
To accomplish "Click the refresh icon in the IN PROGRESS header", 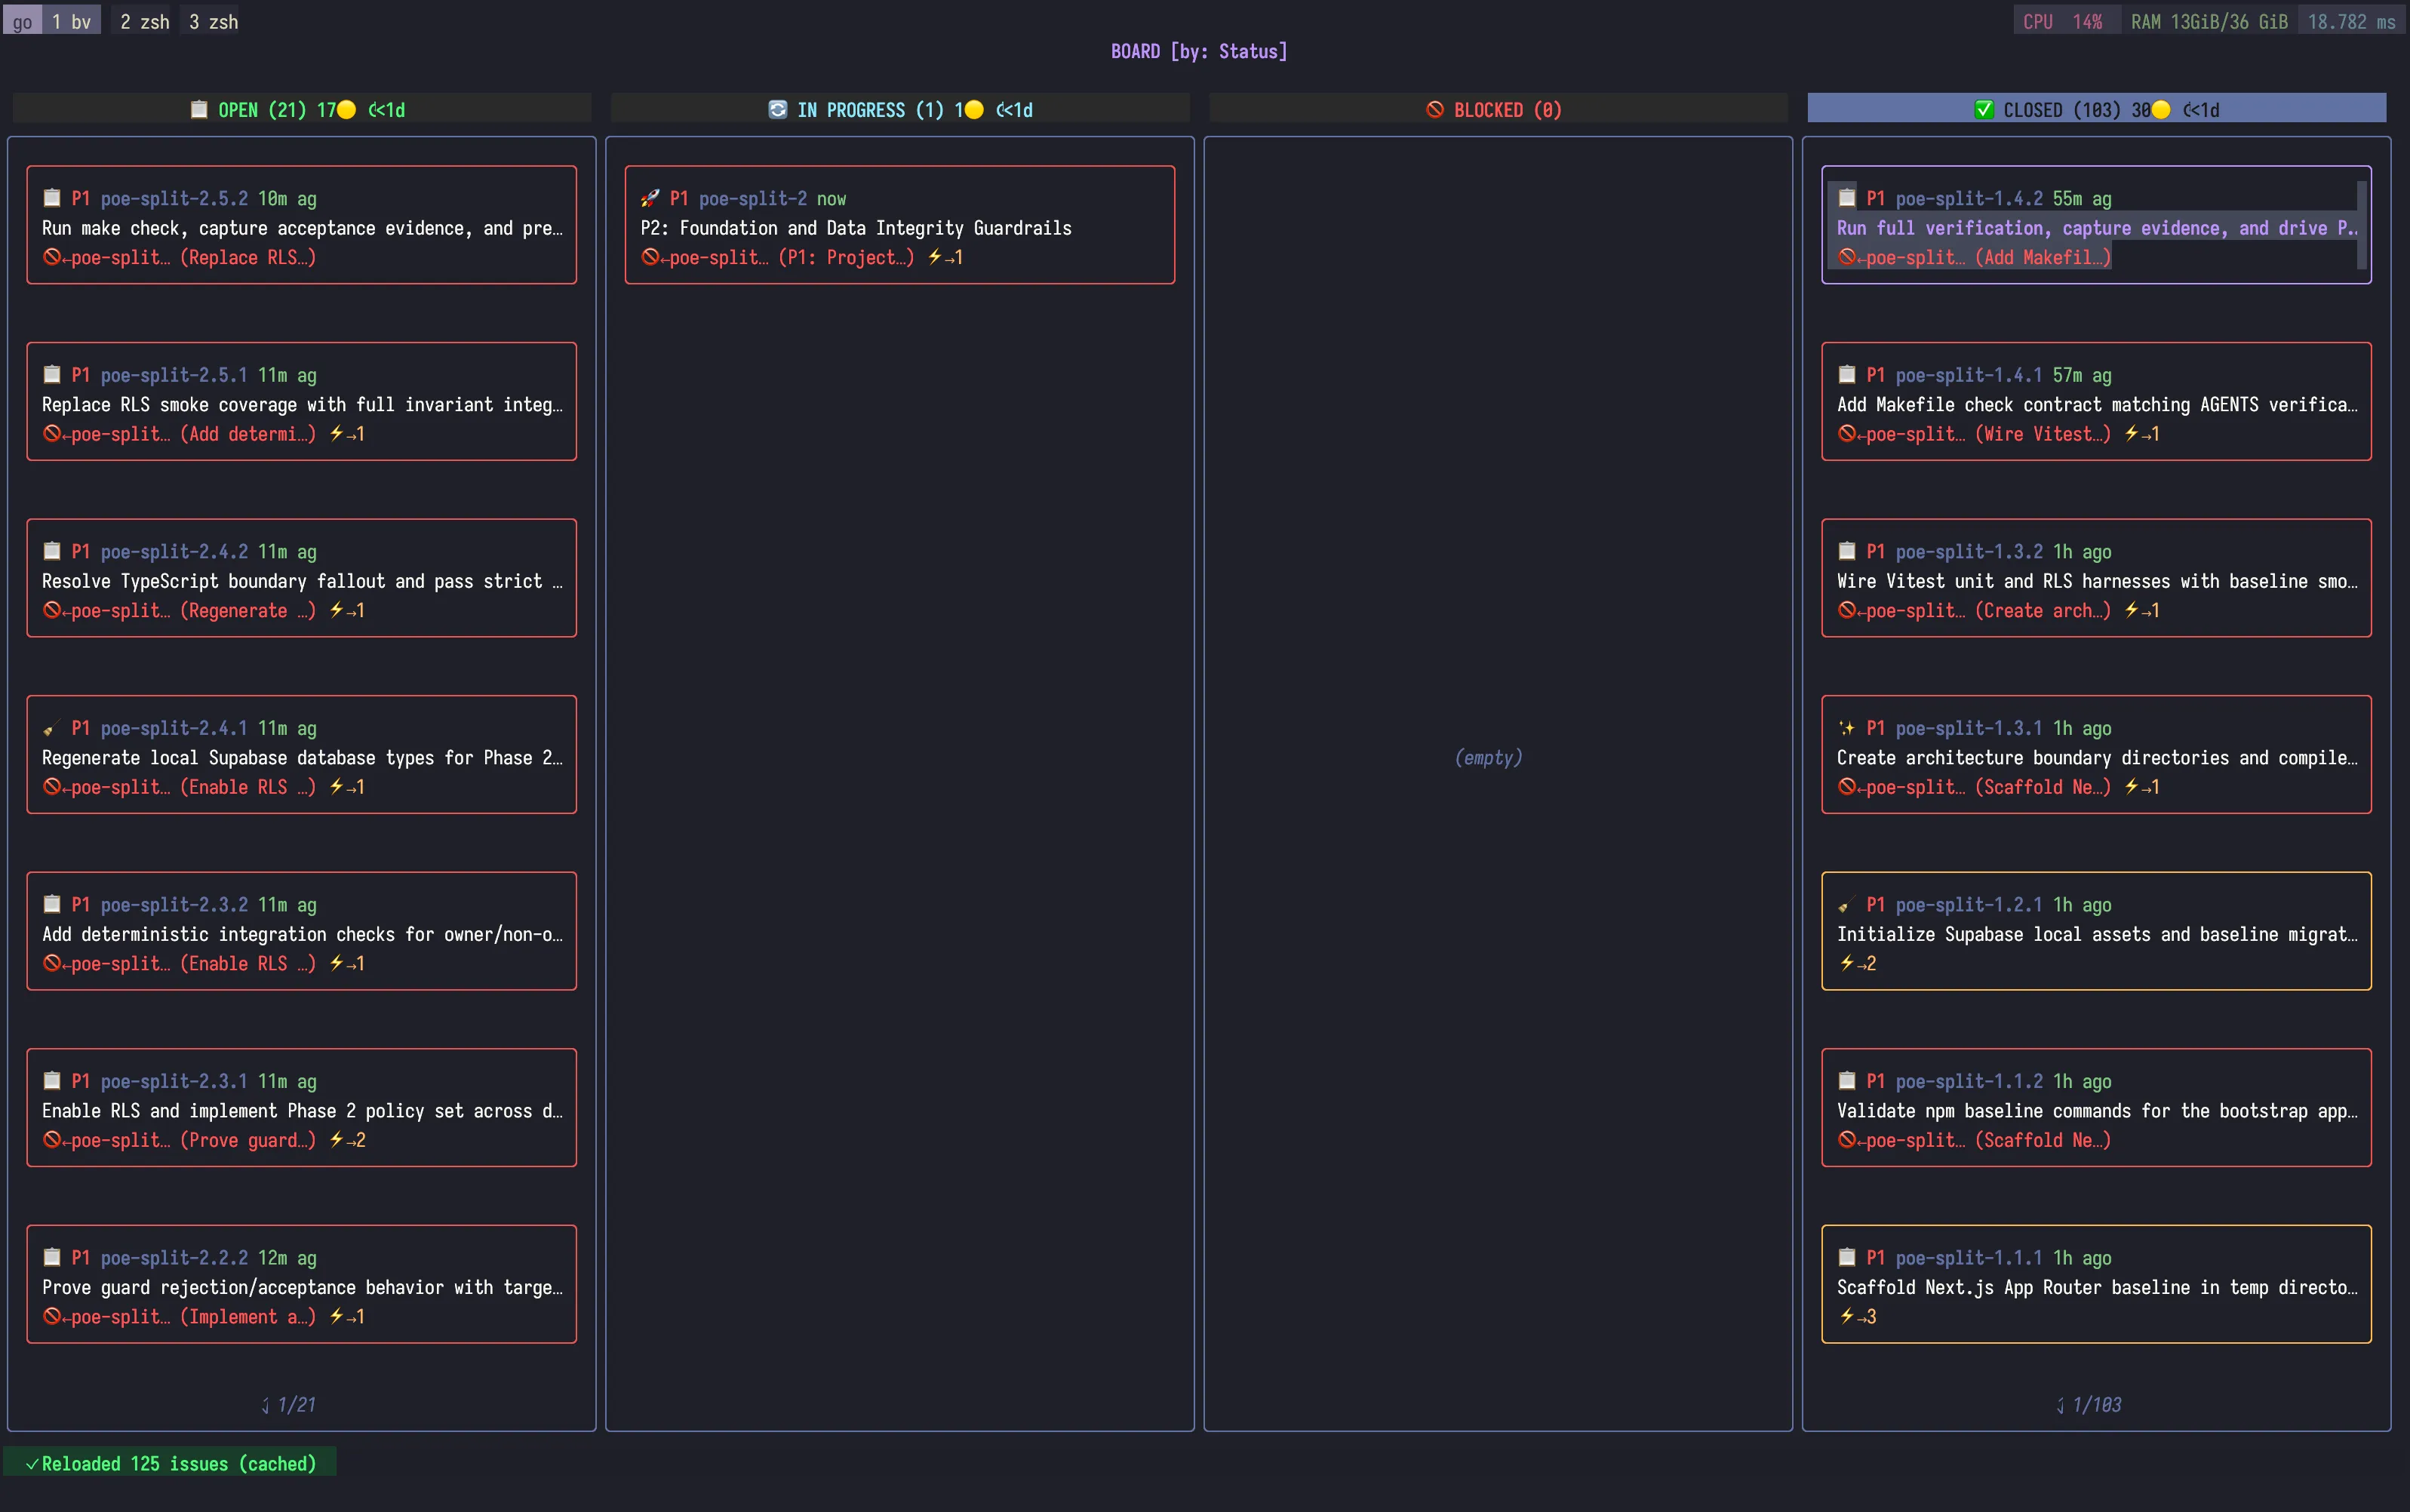I will point(777,109).
